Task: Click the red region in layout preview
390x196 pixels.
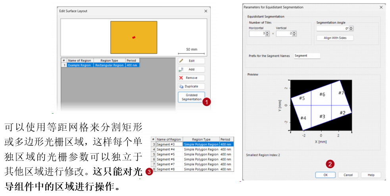Action: 134,38
